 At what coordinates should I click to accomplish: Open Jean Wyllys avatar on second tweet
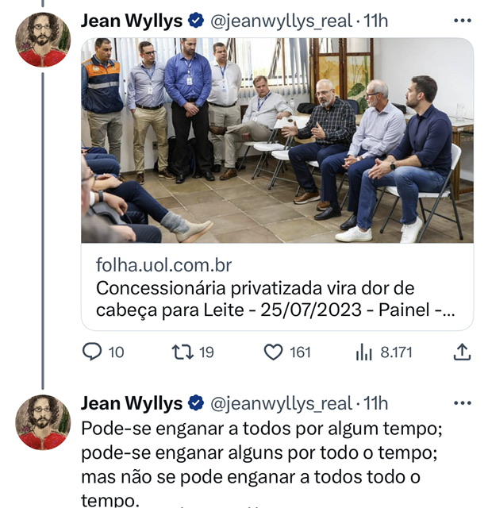[x=43, y=422]
